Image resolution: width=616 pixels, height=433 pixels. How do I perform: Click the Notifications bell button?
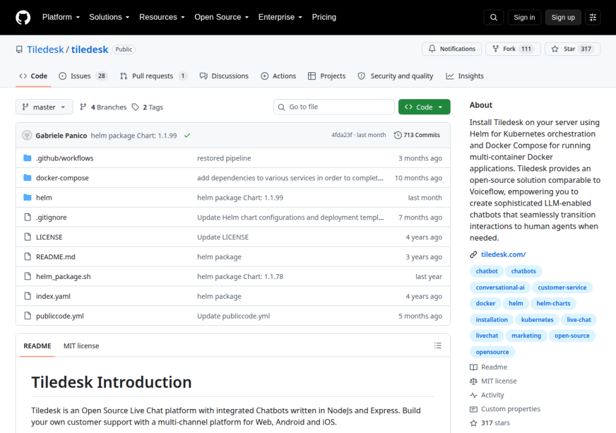point(452,49)
